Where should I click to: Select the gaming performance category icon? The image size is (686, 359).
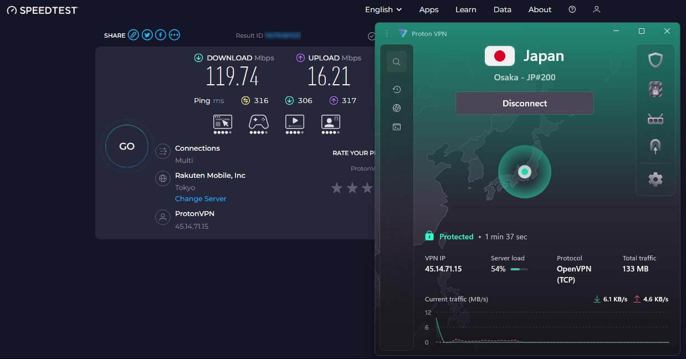(258, 123)
